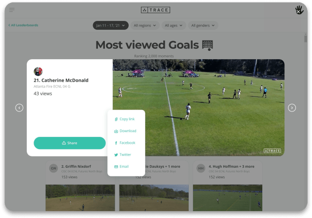Image resolution: width=312 pixels, height=218 pixels.
Task: Select Email sharing option
Action: click(x=121, y=167)
